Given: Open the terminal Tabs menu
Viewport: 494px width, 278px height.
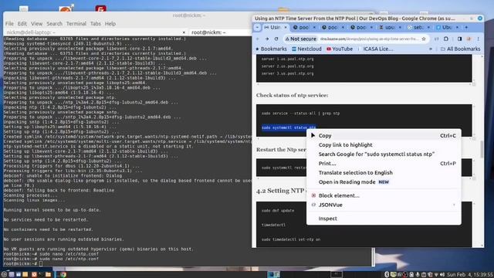Looking at the screenshot, I should pos(96,24).
